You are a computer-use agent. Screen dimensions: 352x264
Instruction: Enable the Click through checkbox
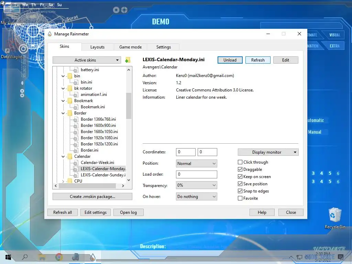pyautogui.click(x=240, y=162)
